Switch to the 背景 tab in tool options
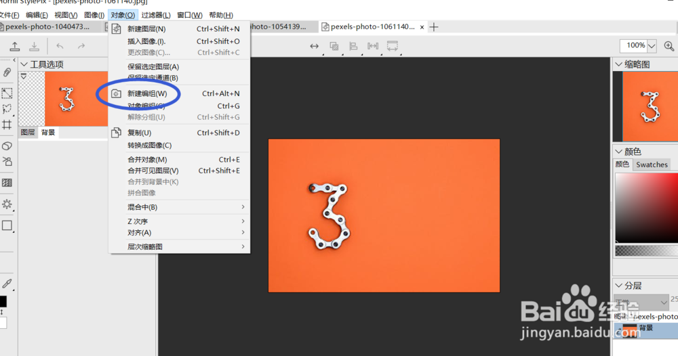 pyautogui.click(x=48, y=133)
